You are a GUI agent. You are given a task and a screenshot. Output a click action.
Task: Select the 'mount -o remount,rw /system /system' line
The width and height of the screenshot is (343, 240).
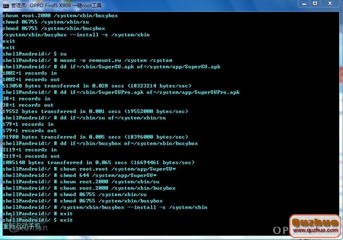click(x=88, y=60)
